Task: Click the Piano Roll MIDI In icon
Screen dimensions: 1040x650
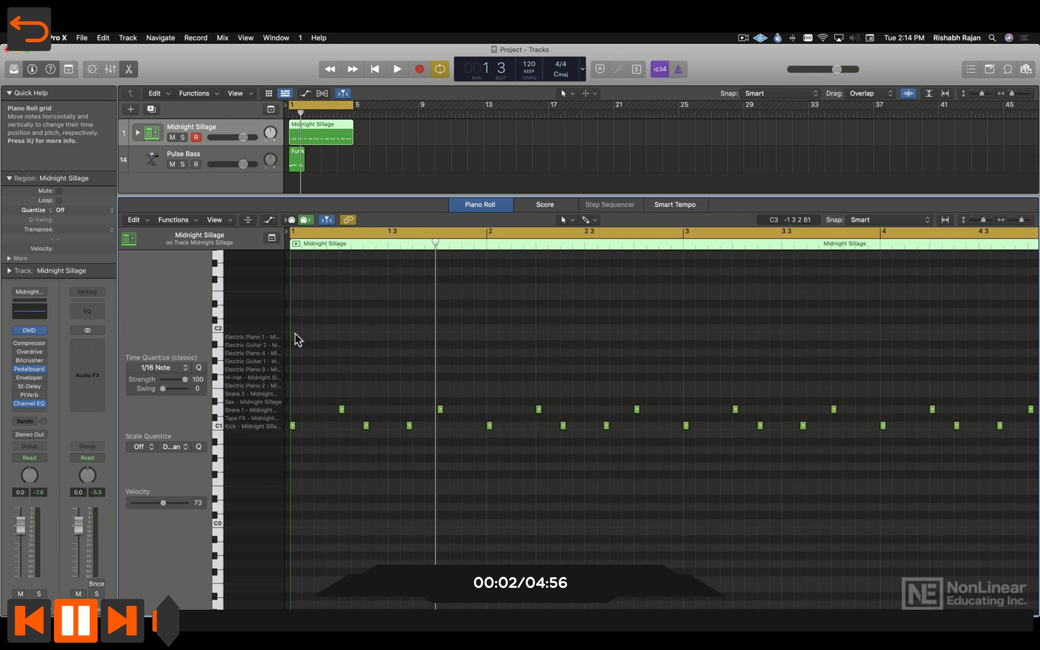Action: (x=290, y=220)
